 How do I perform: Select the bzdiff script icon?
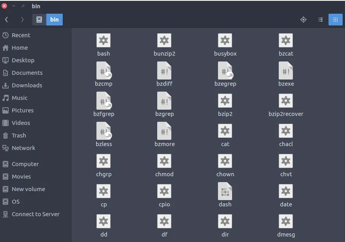click(164, 70)
